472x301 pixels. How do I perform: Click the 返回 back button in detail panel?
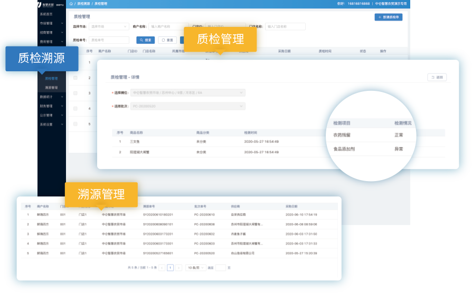(437, 77)
